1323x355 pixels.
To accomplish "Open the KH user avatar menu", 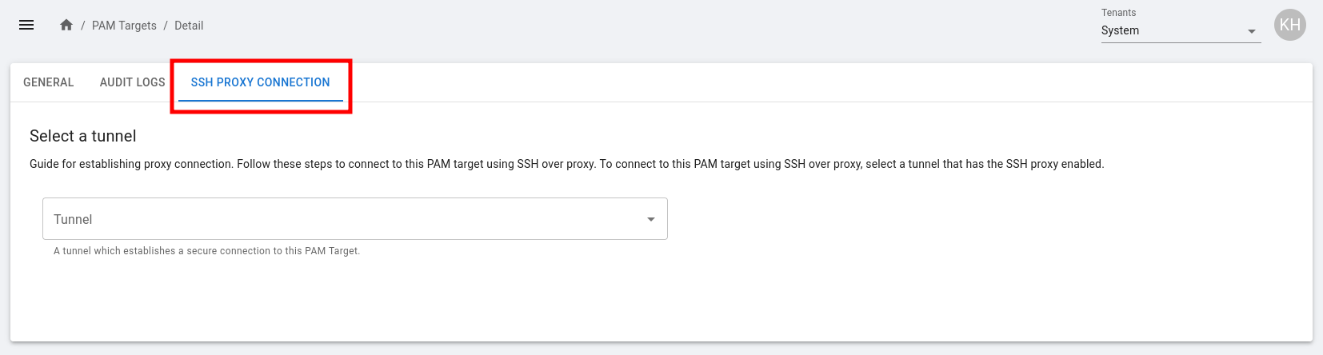I will (1289, 25).
